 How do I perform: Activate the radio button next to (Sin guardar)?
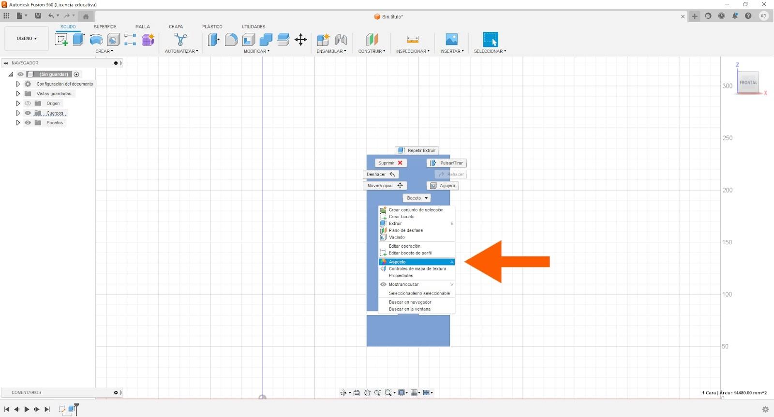pos(76,74)
